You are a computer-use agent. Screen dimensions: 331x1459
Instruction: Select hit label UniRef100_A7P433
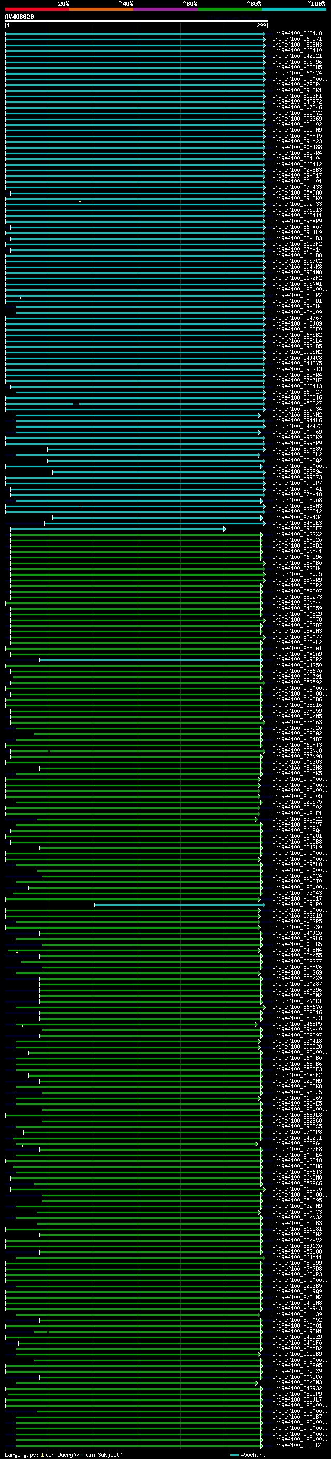pyautogui.click(x=297, y=187)
